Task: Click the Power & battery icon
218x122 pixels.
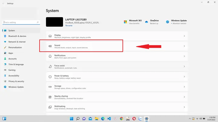Action: pyautogui.click(x=50, y=77)
